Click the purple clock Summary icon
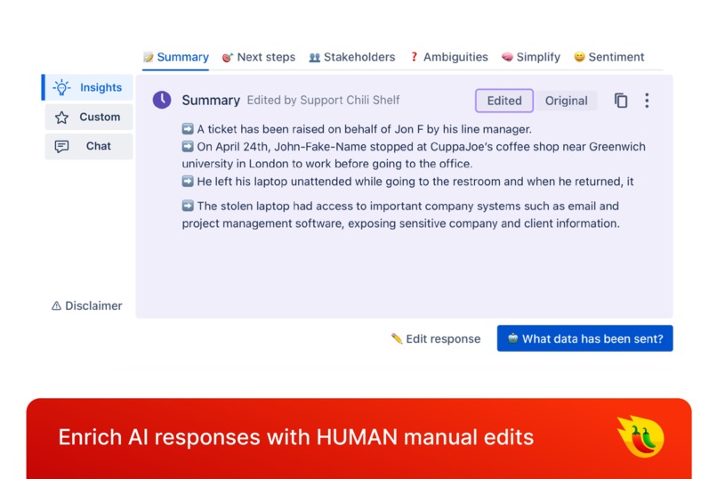The height and width of the screenshot is (479, 717). pyautogui.click(x=162, y=100)
